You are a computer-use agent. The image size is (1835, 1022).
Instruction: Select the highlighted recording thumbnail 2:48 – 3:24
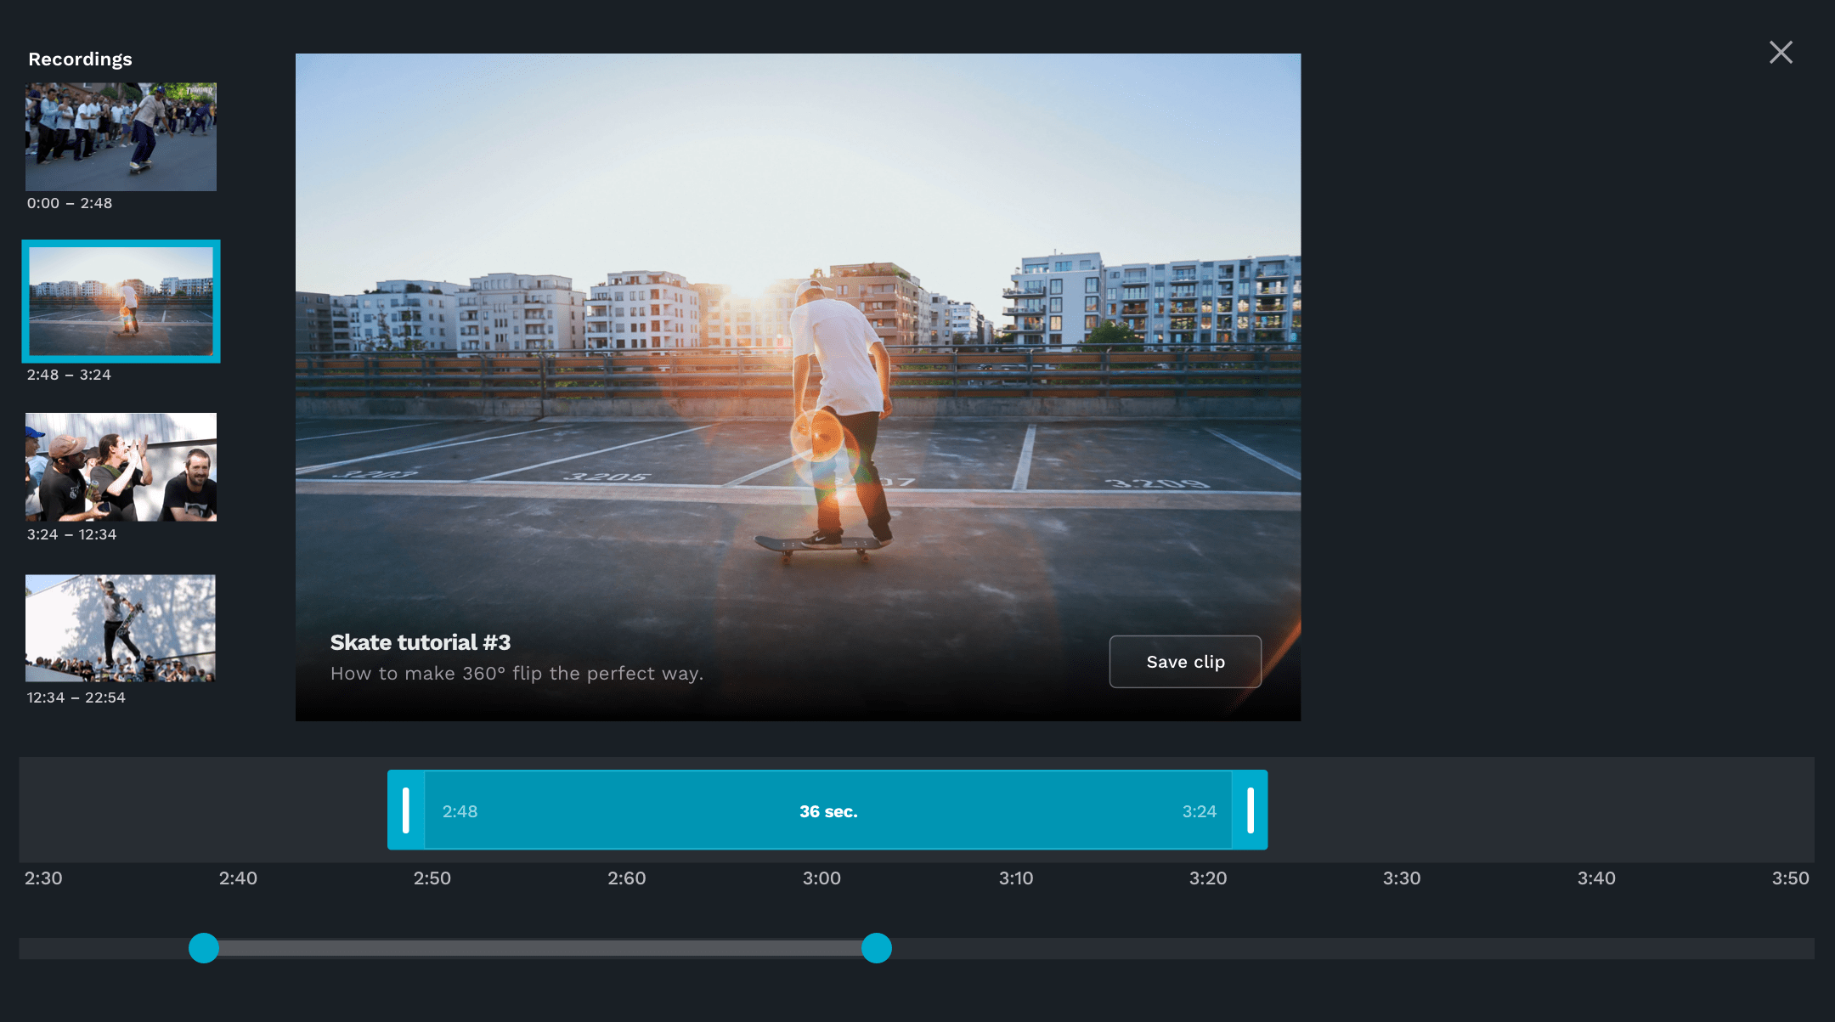click(x=121, y=302)
